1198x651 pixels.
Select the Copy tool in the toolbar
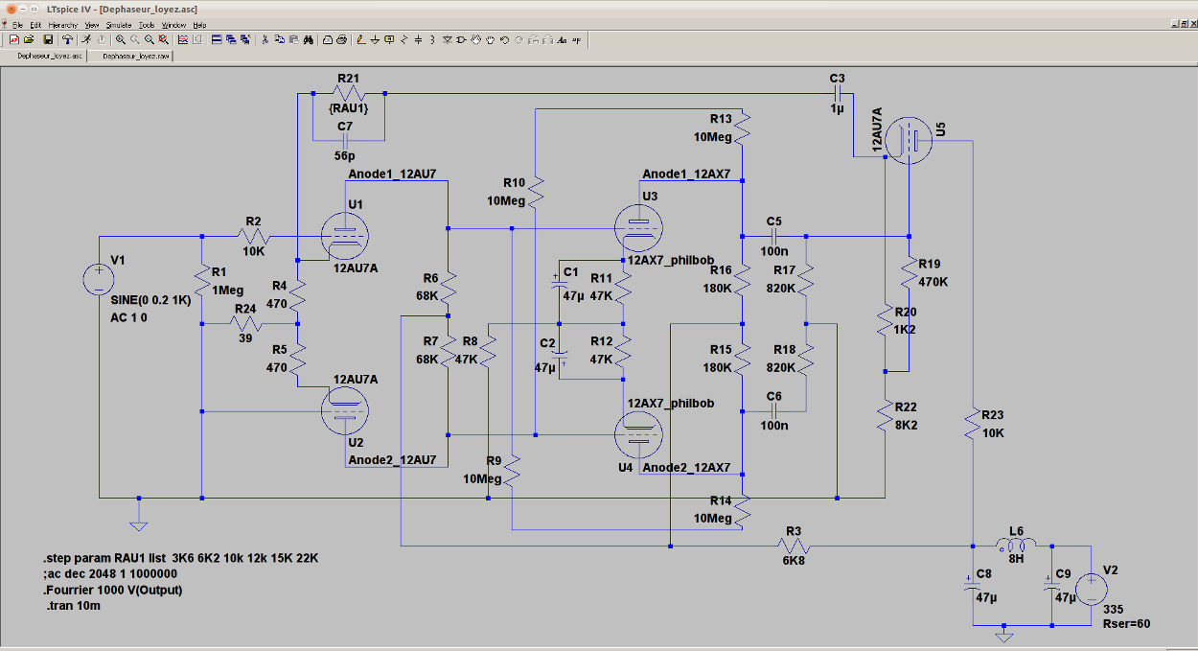279,39
